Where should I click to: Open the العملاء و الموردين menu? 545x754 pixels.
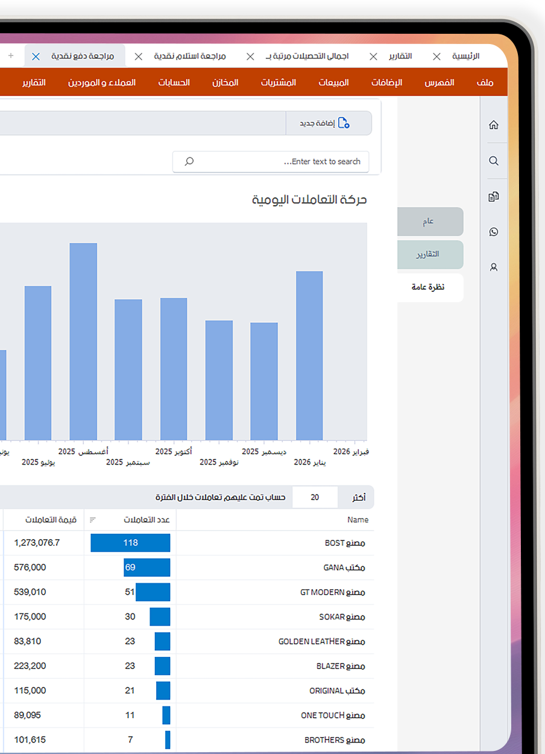[x=102, y=83]
